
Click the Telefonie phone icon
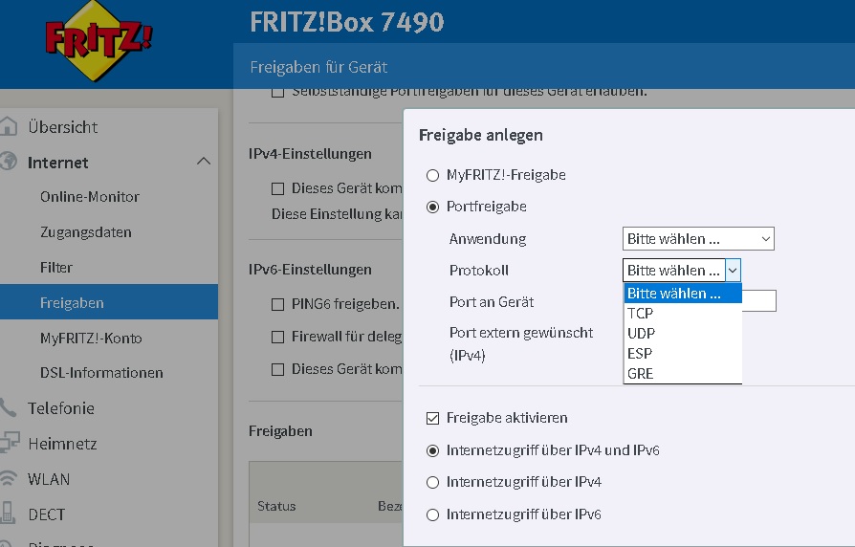point(8,407)
